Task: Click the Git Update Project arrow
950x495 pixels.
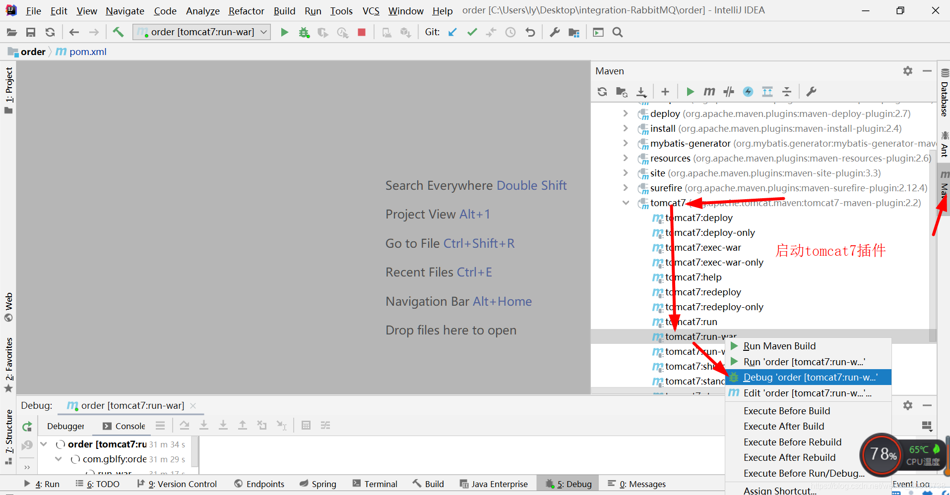Action: click(452, 32)
